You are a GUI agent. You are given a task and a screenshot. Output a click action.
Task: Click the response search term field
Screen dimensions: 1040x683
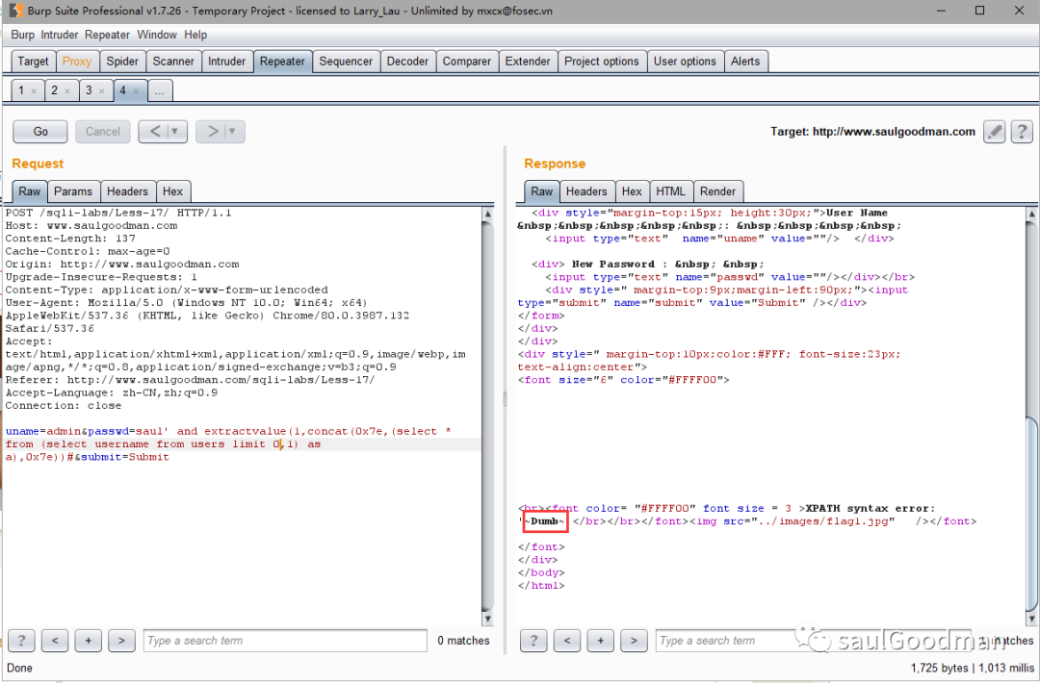(815, 641)
